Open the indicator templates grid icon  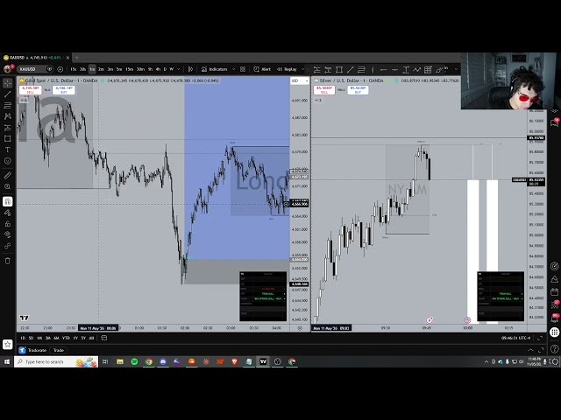243,69
